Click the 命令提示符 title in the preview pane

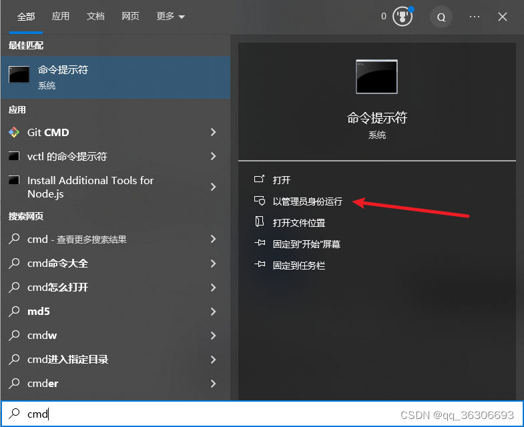click(377, 117)
